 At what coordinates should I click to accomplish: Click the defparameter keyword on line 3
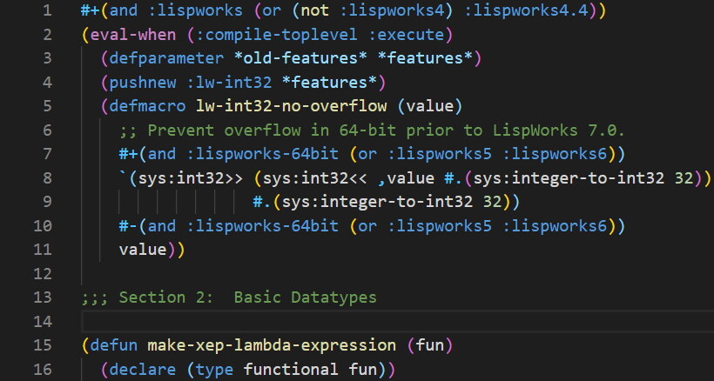coord(161,59)
